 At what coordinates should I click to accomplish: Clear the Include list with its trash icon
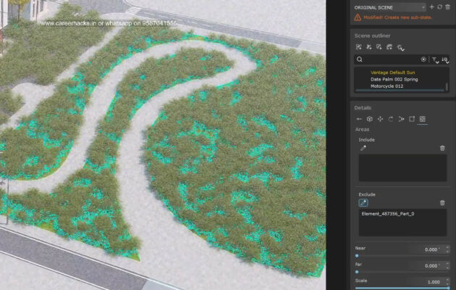point(442,148)
